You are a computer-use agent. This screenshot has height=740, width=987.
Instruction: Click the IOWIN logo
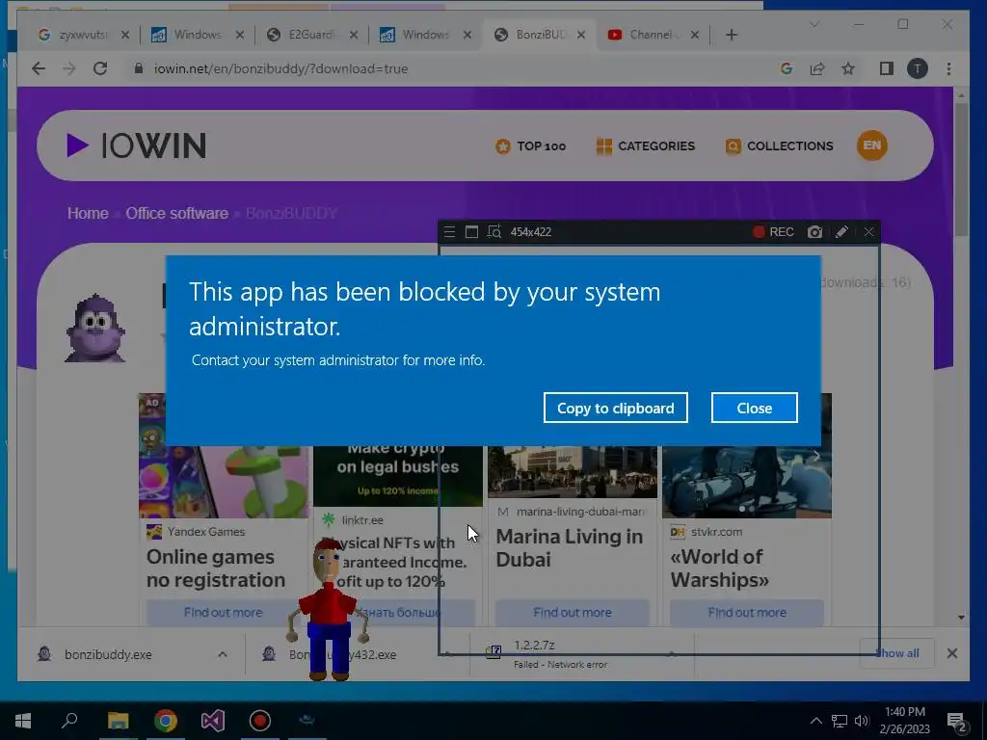[137, 145]
